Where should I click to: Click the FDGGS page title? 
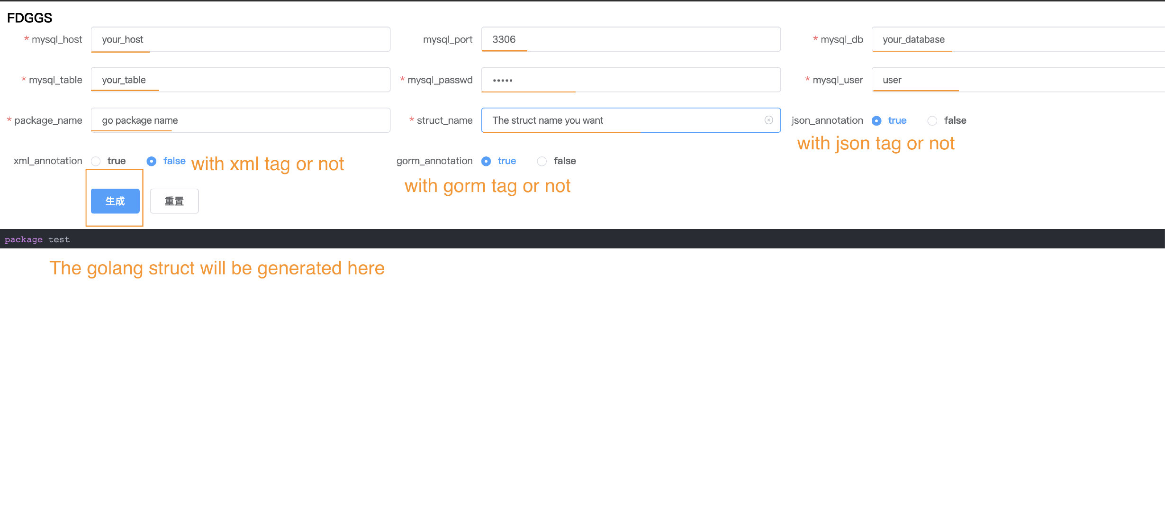[x=29, y=18]
